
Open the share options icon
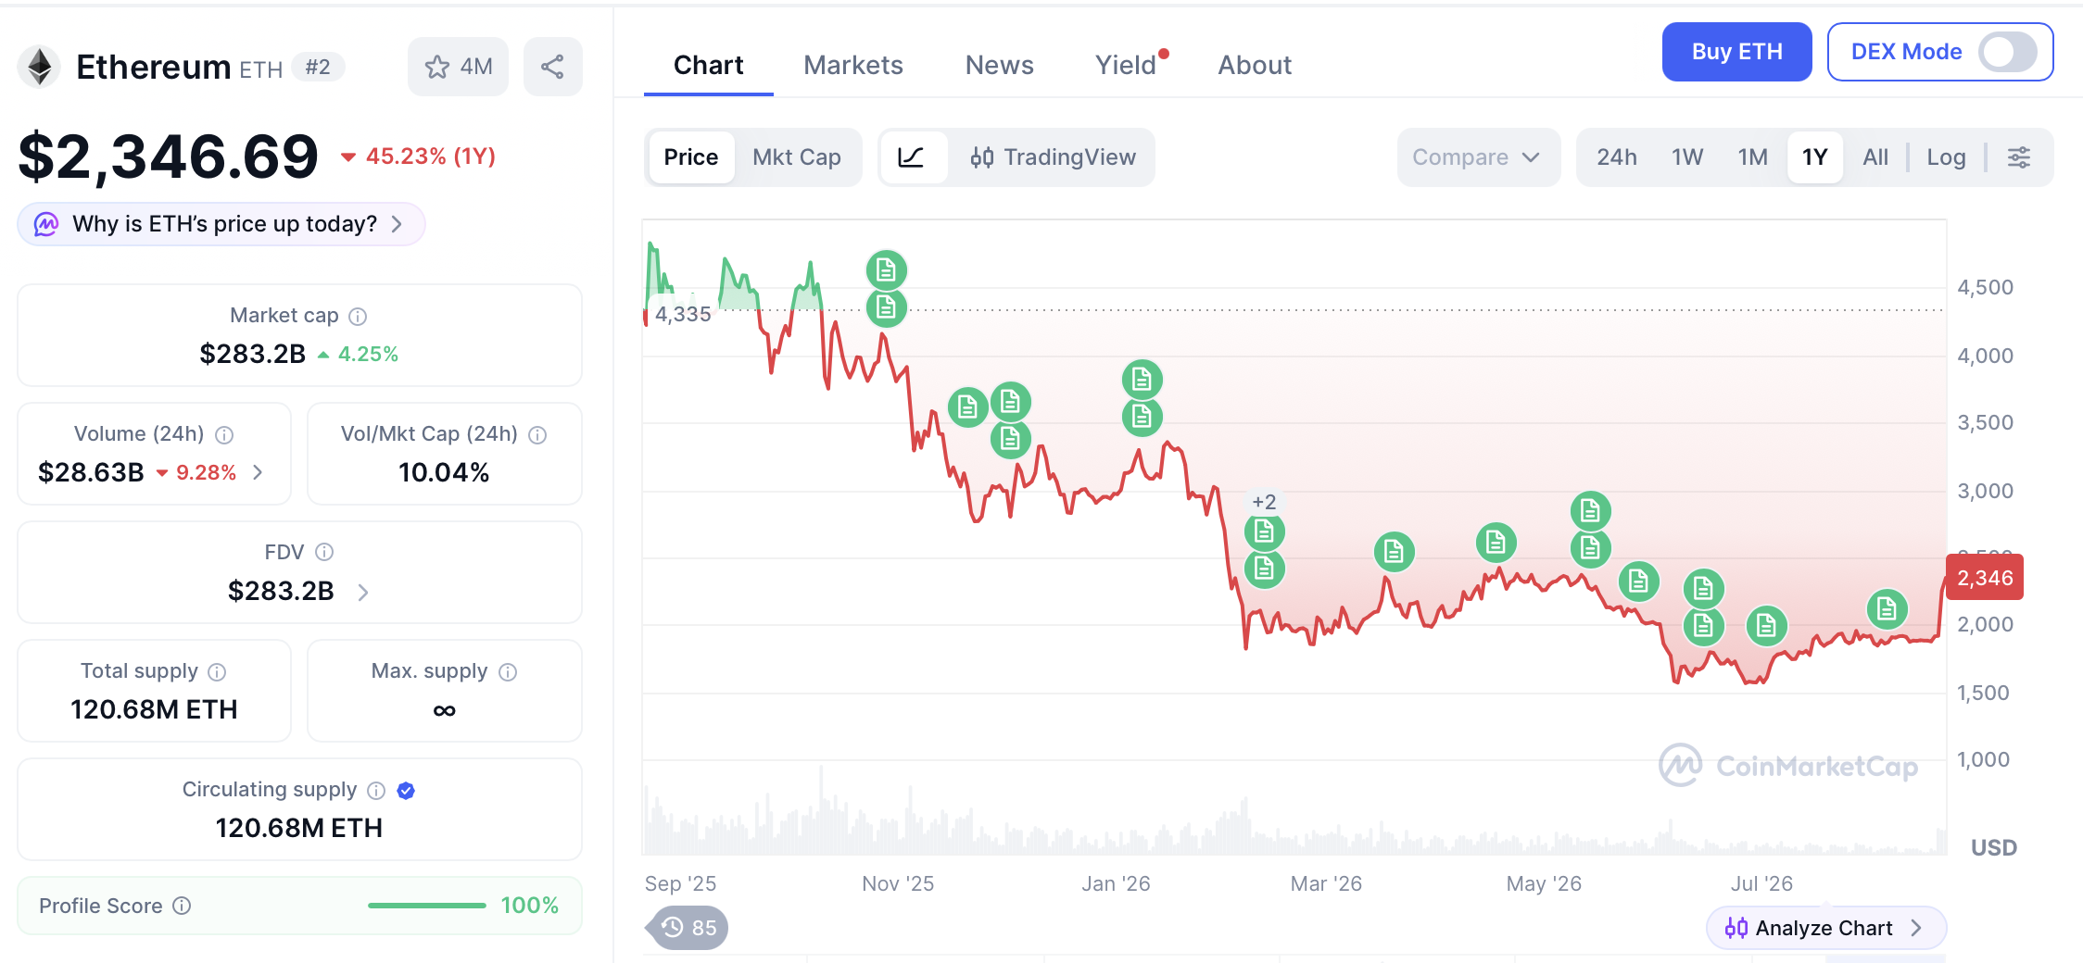552,67
